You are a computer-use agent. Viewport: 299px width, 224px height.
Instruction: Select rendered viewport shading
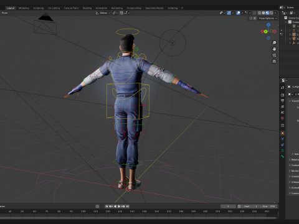(272, 13)
